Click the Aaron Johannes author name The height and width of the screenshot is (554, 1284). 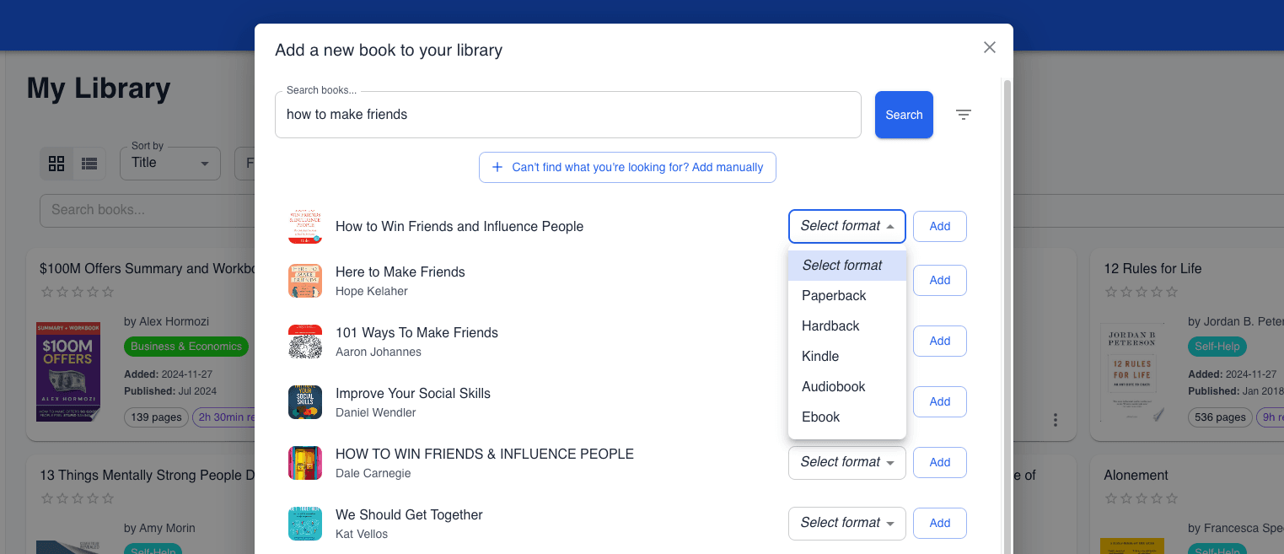pos(379,352)
